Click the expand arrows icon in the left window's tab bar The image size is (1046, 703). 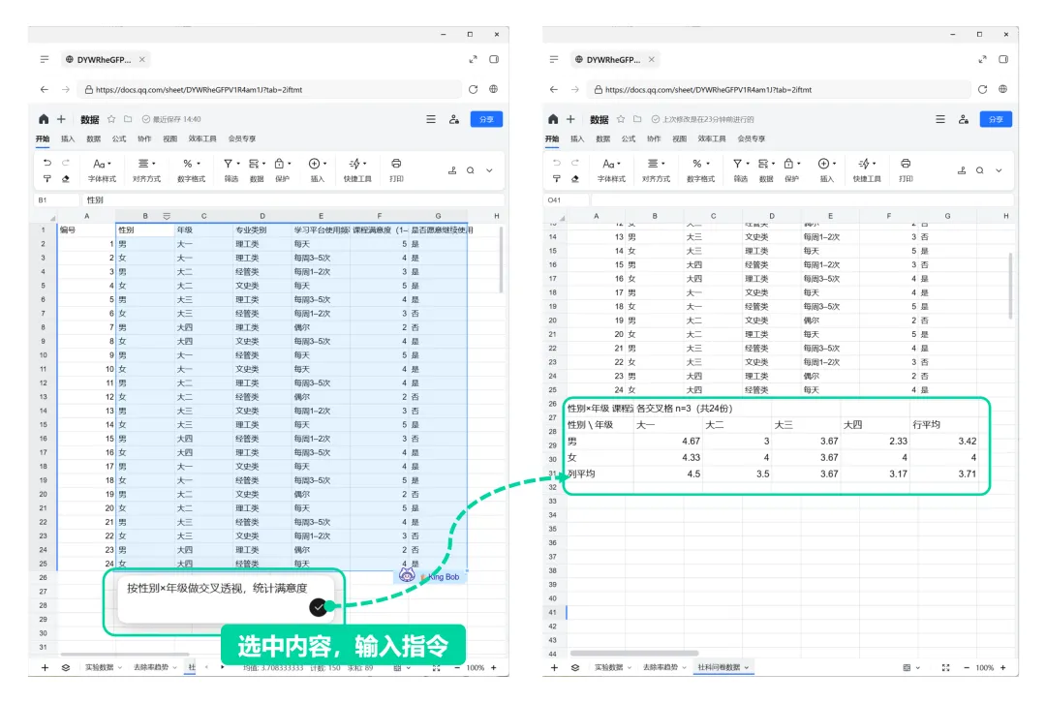(473, 59)
